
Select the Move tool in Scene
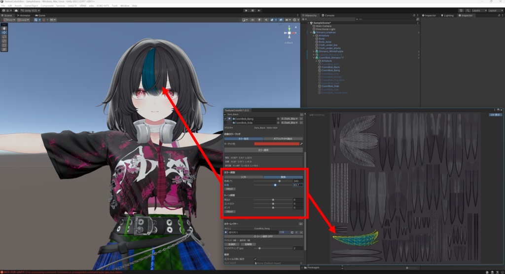(x=4, y=33)
